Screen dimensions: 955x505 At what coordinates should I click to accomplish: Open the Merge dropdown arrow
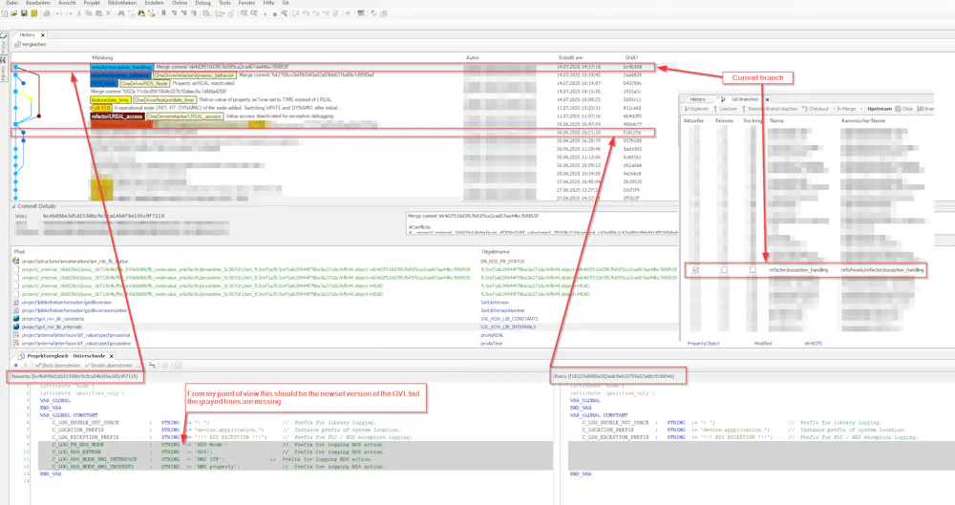[861, 109]
